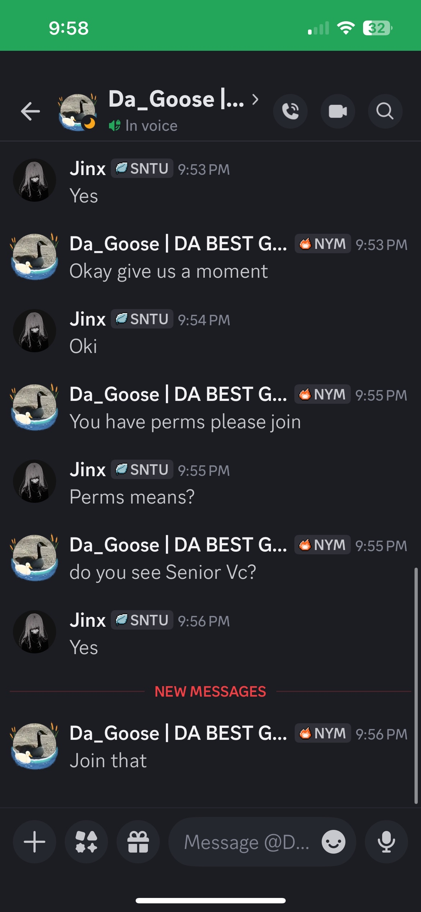Start a voice call with Da_Goose

[x=290, y=111]
